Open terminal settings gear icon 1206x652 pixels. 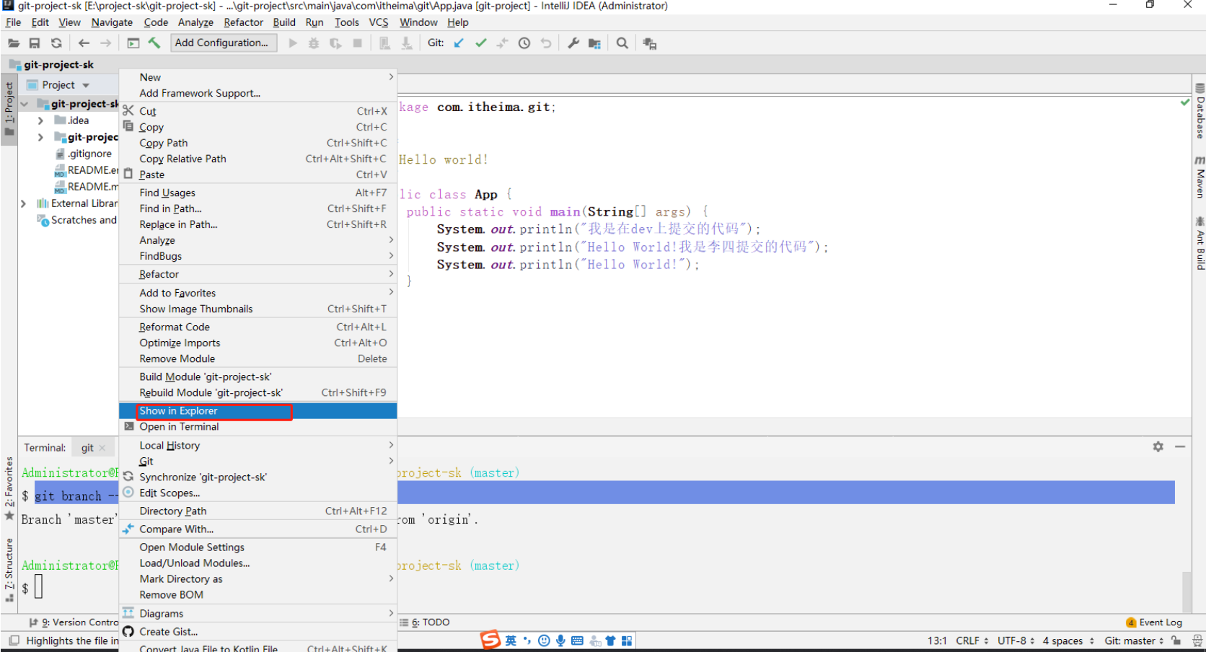coord(1158,447)
